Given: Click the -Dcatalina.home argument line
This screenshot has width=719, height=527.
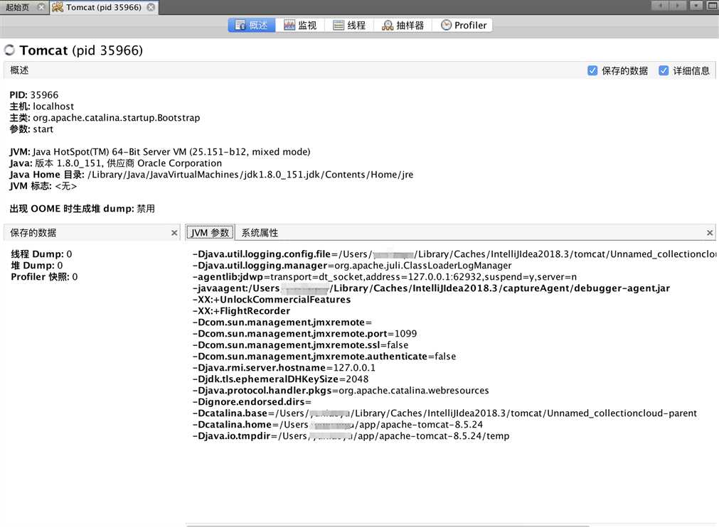Looking at the screenshot, I should click(338, 425).
